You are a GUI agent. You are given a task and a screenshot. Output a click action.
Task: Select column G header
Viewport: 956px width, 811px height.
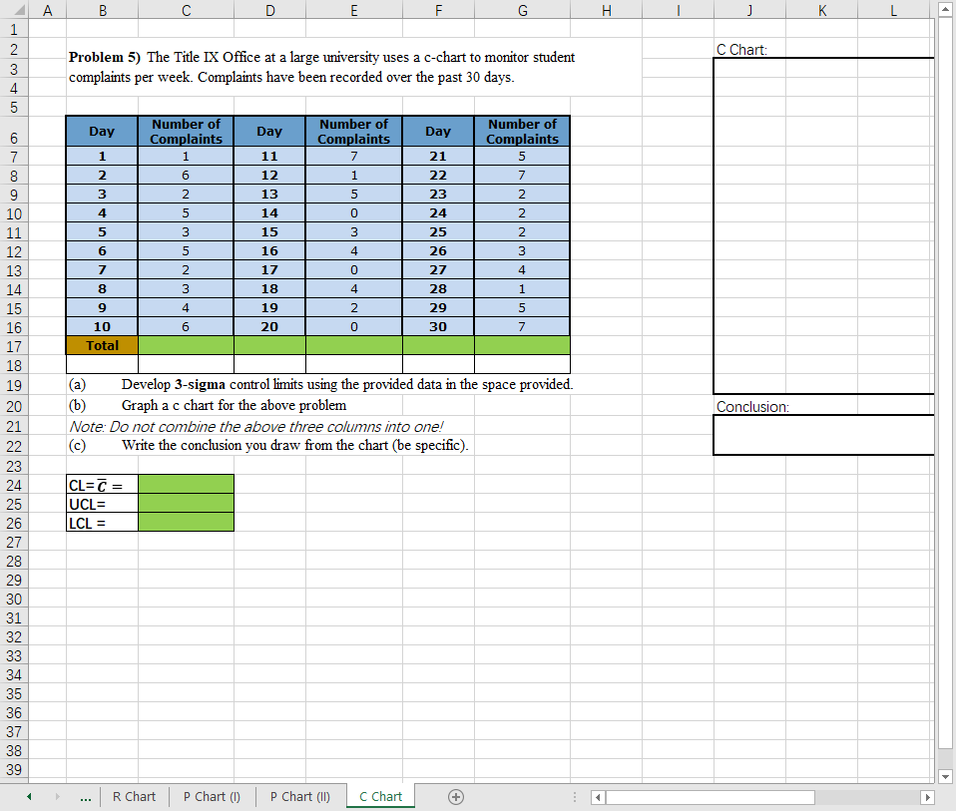click(x=523, y=10)
